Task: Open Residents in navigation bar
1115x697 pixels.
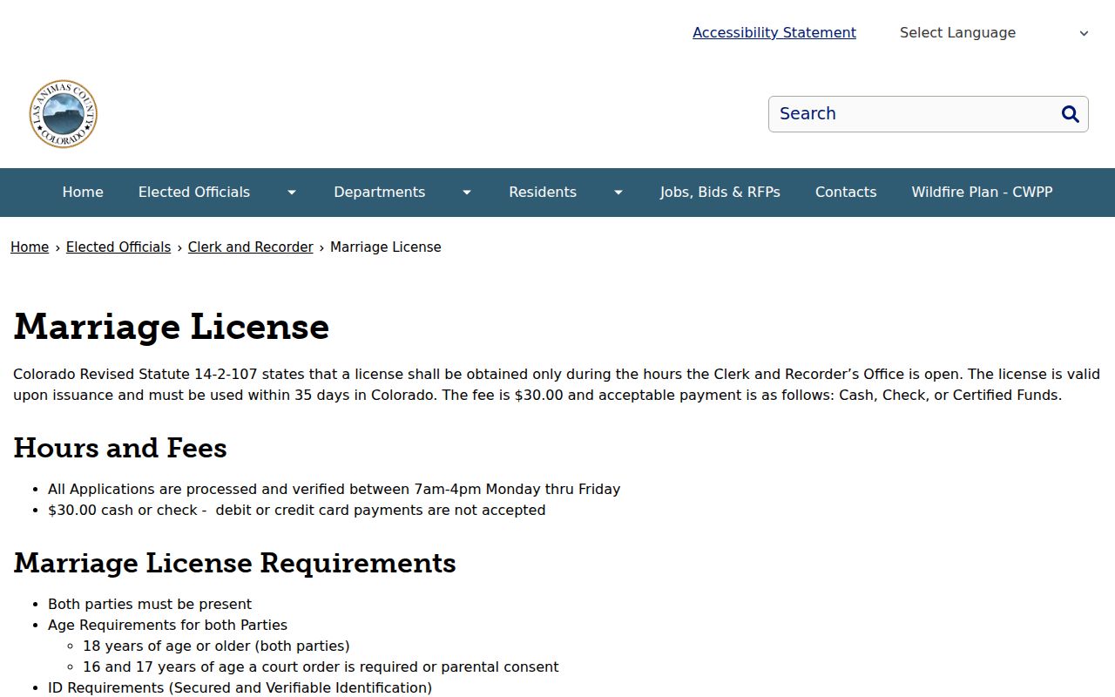Action: 543,193
